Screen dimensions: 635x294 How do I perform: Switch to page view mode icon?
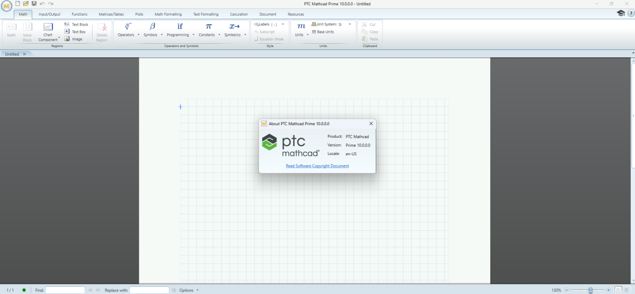click(619, 290)
